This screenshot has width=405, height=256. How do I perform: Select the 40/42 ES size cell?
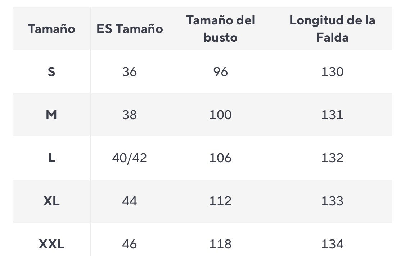[130, 158]
